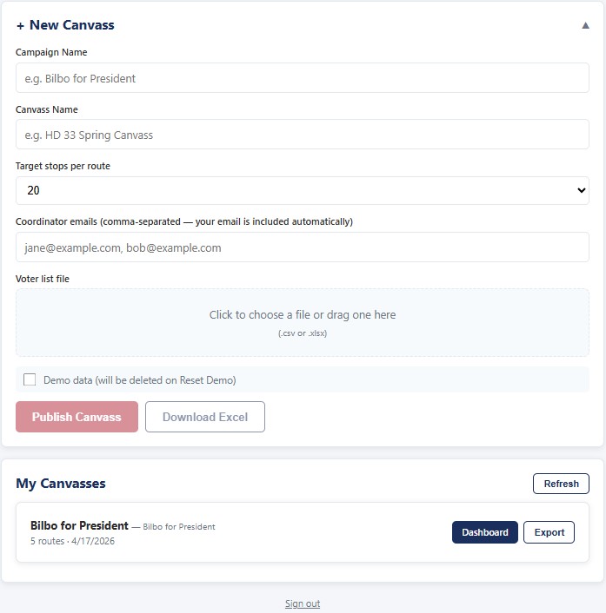Select the Bilbo for President canvass title
606x613 pixels.
coord(79,525)
